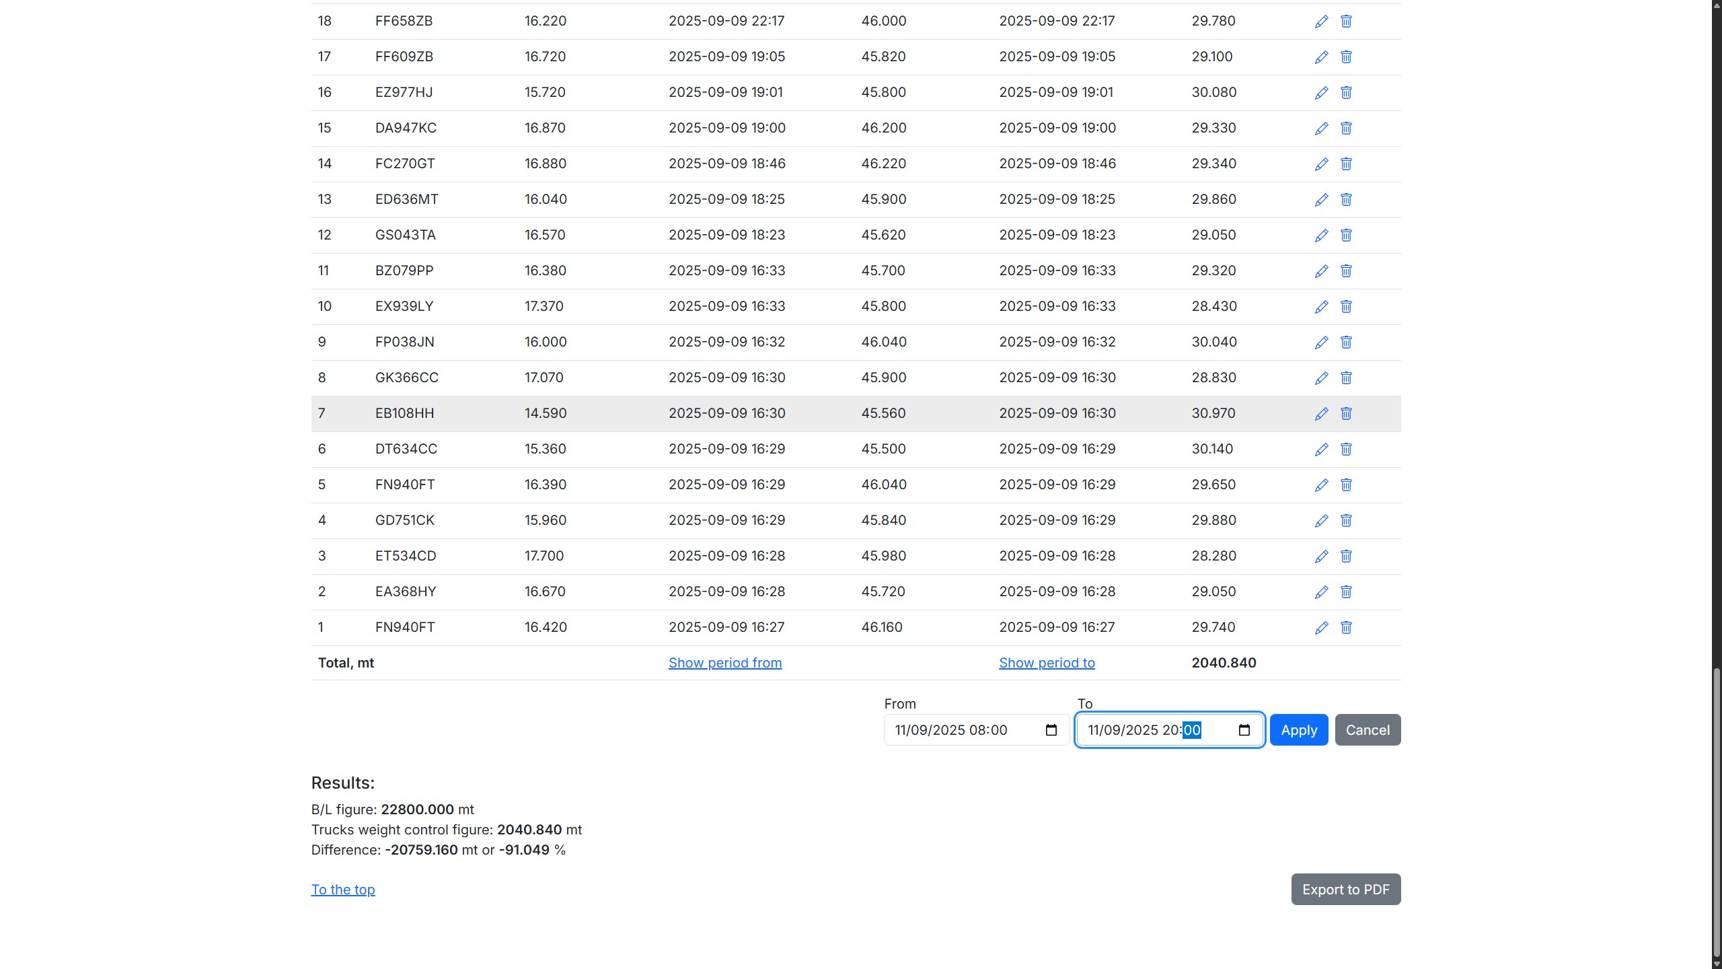The image size is (1722, 969).
Task: Edit row 5 truck FN940FT
Action: coord(1321,485)
